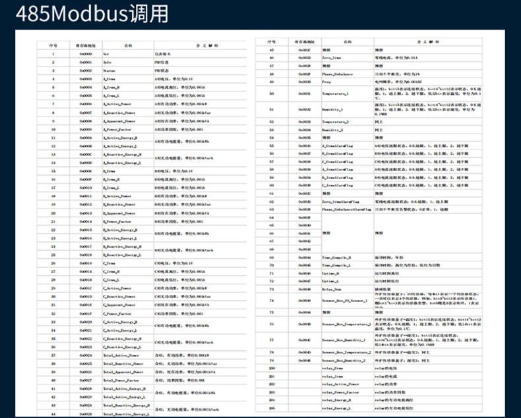Viewport: 521px width, 418px height.
Task: Select the Temperature_1 name cell
Action: point(336,94)
